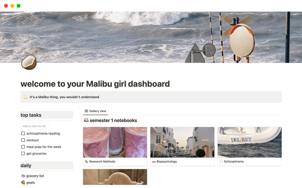Click the Gallery view grid icon
The width and height of the screenshot is (302, 188).
[x=86, y=111]
